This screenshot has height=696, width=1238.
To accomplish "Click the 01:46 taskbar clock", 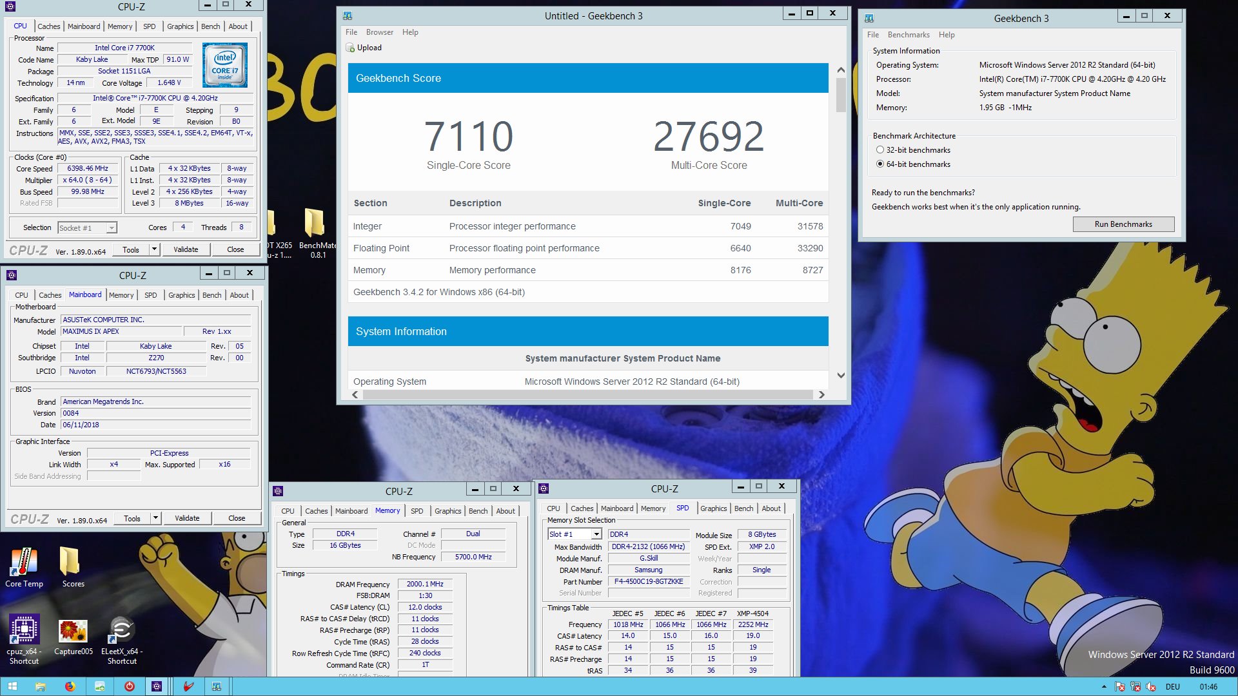I will pyautogui.click(x=1208, y=687).
